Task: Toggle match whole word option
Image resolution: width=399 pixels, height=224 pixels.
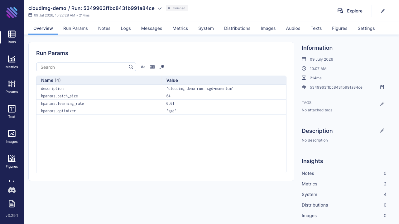Action: point(152,67)
